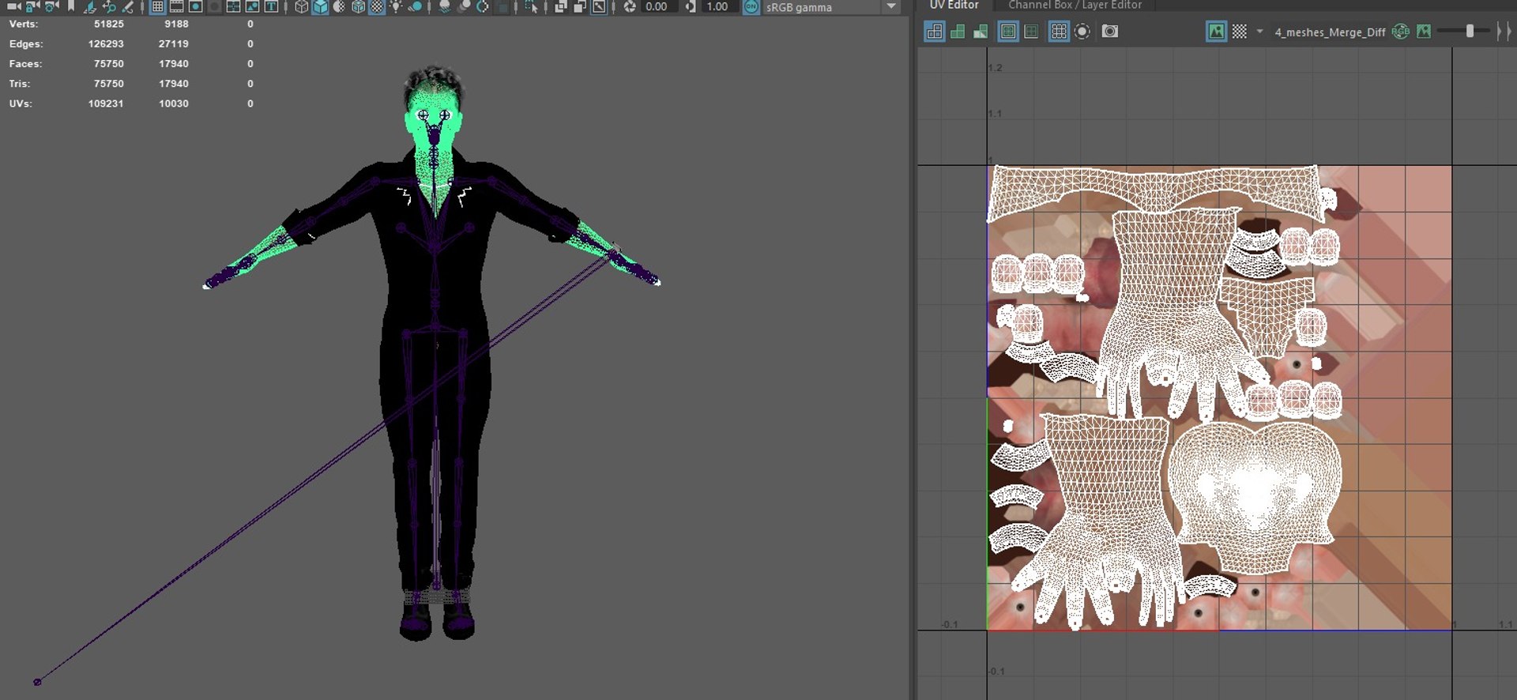
Task: Click the Isolate Select viewport icon
Action: (531, 6)
